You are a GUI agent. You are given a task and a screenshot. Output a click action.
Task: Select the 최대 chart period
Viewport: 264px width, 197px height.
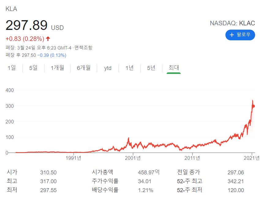(x=173, y=68)
